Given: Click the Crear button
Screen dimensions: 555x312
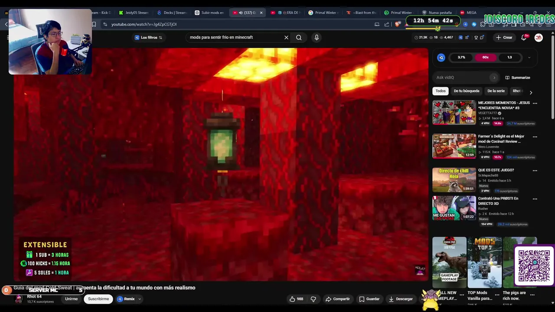Looking at the screenshot, I should pyautogui.click(x=504, y=38).
